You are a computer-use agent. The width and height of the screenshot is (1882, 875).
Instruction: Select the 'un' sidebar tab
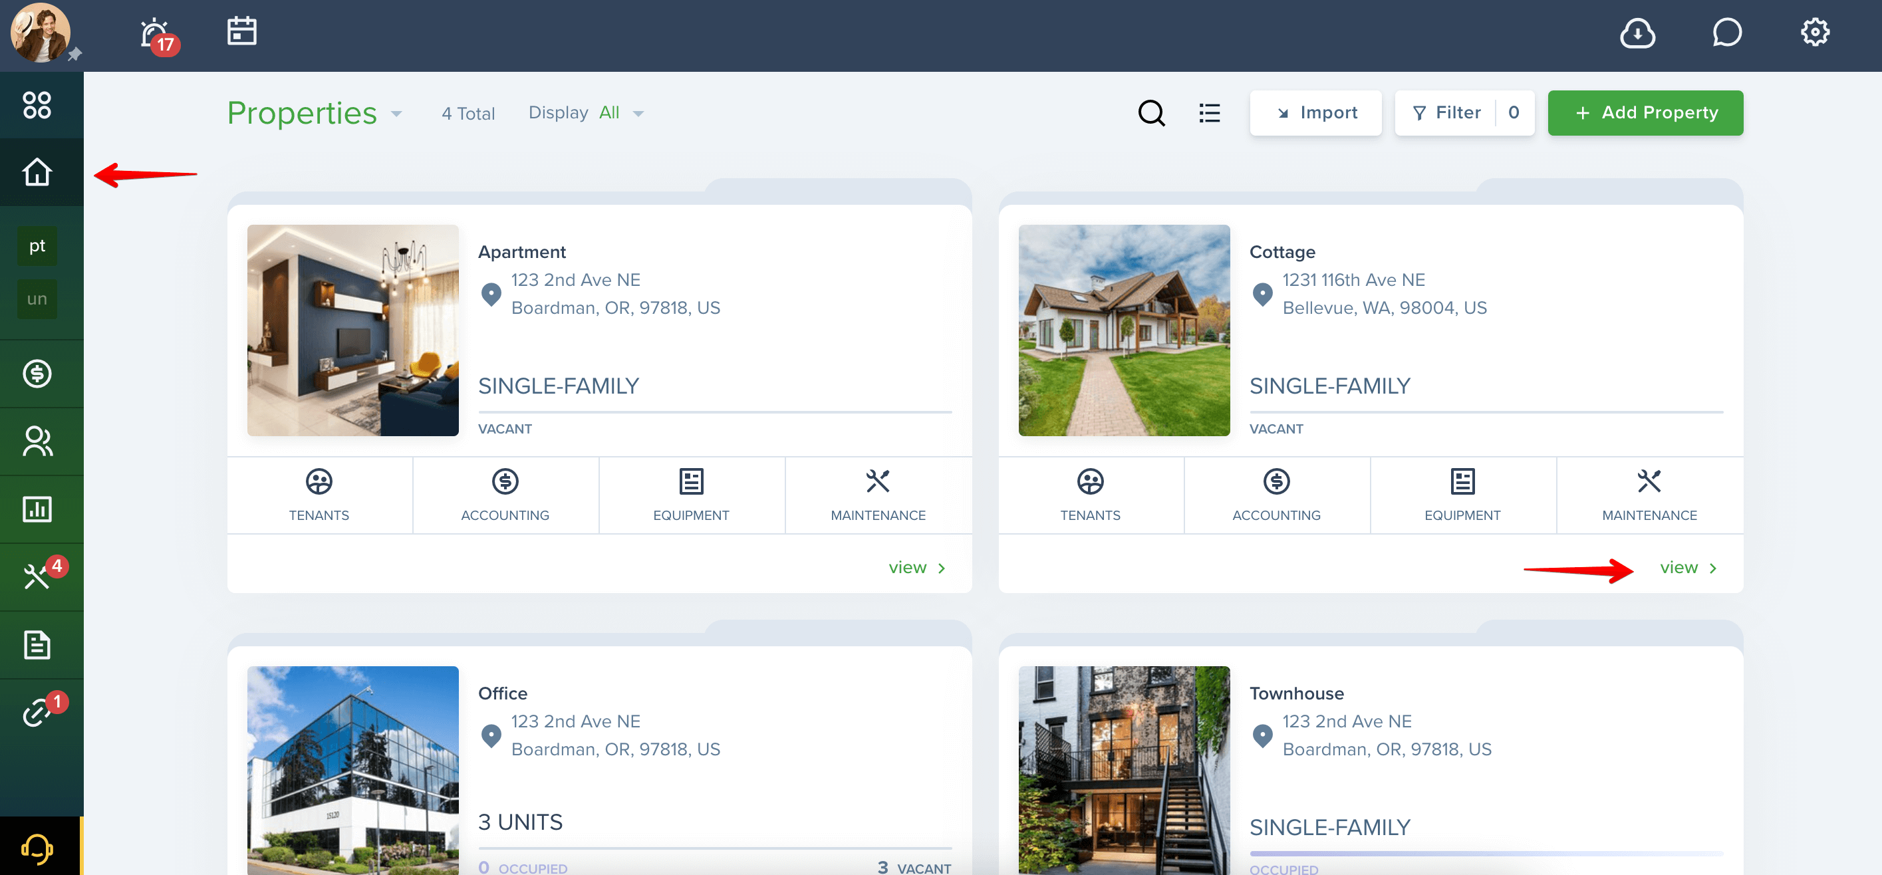(37, 299)
